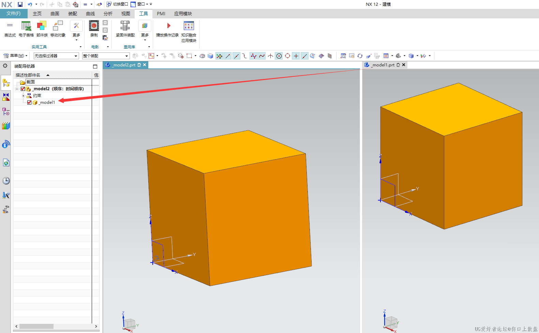Open the Constraint Navigator sidebar icon
The image size is (539, 333).
click(6, 97)
